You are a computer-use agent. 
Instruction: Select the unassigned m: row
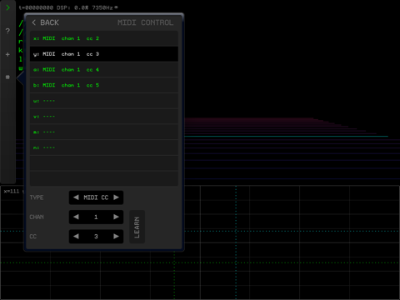pos(104,132)
